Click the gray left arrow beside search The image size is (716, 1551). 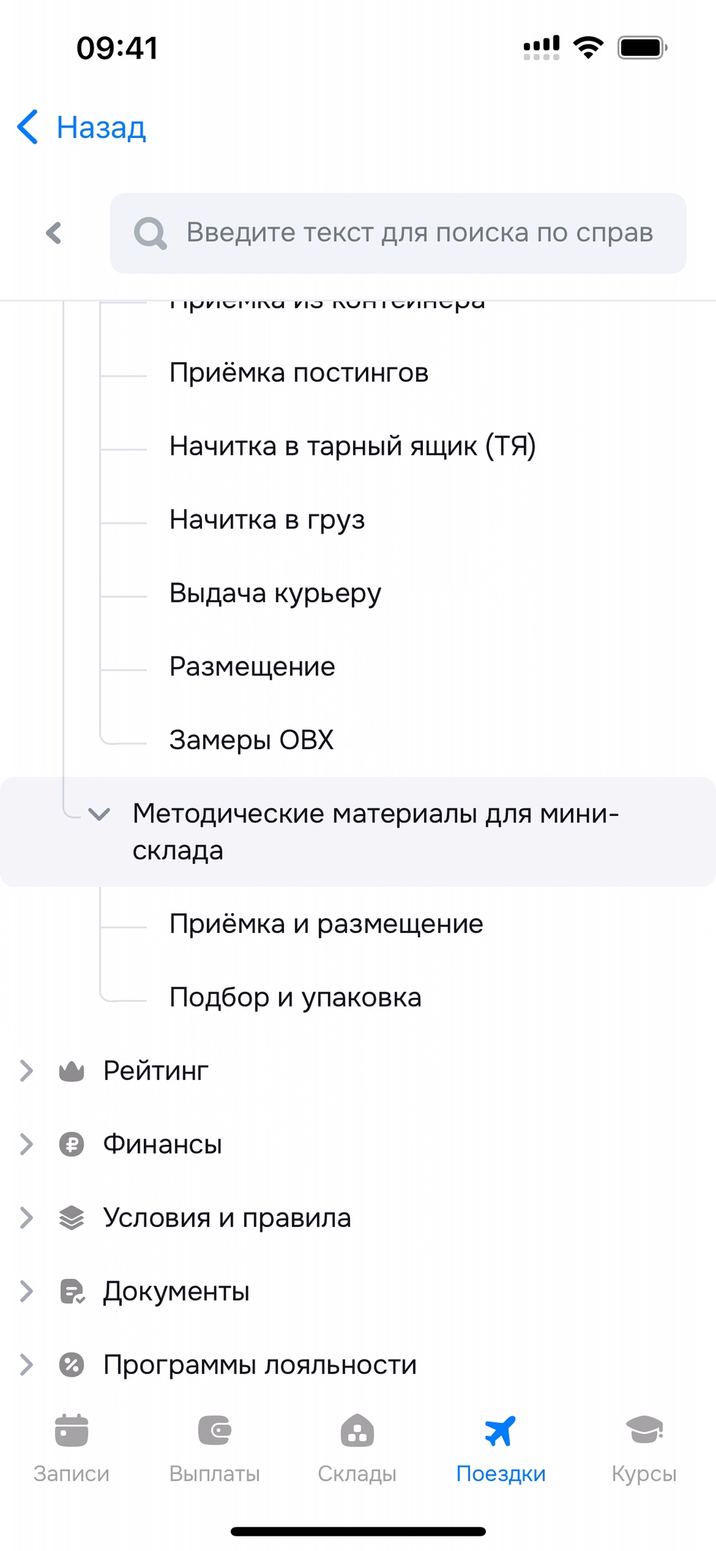click(54, 233)
